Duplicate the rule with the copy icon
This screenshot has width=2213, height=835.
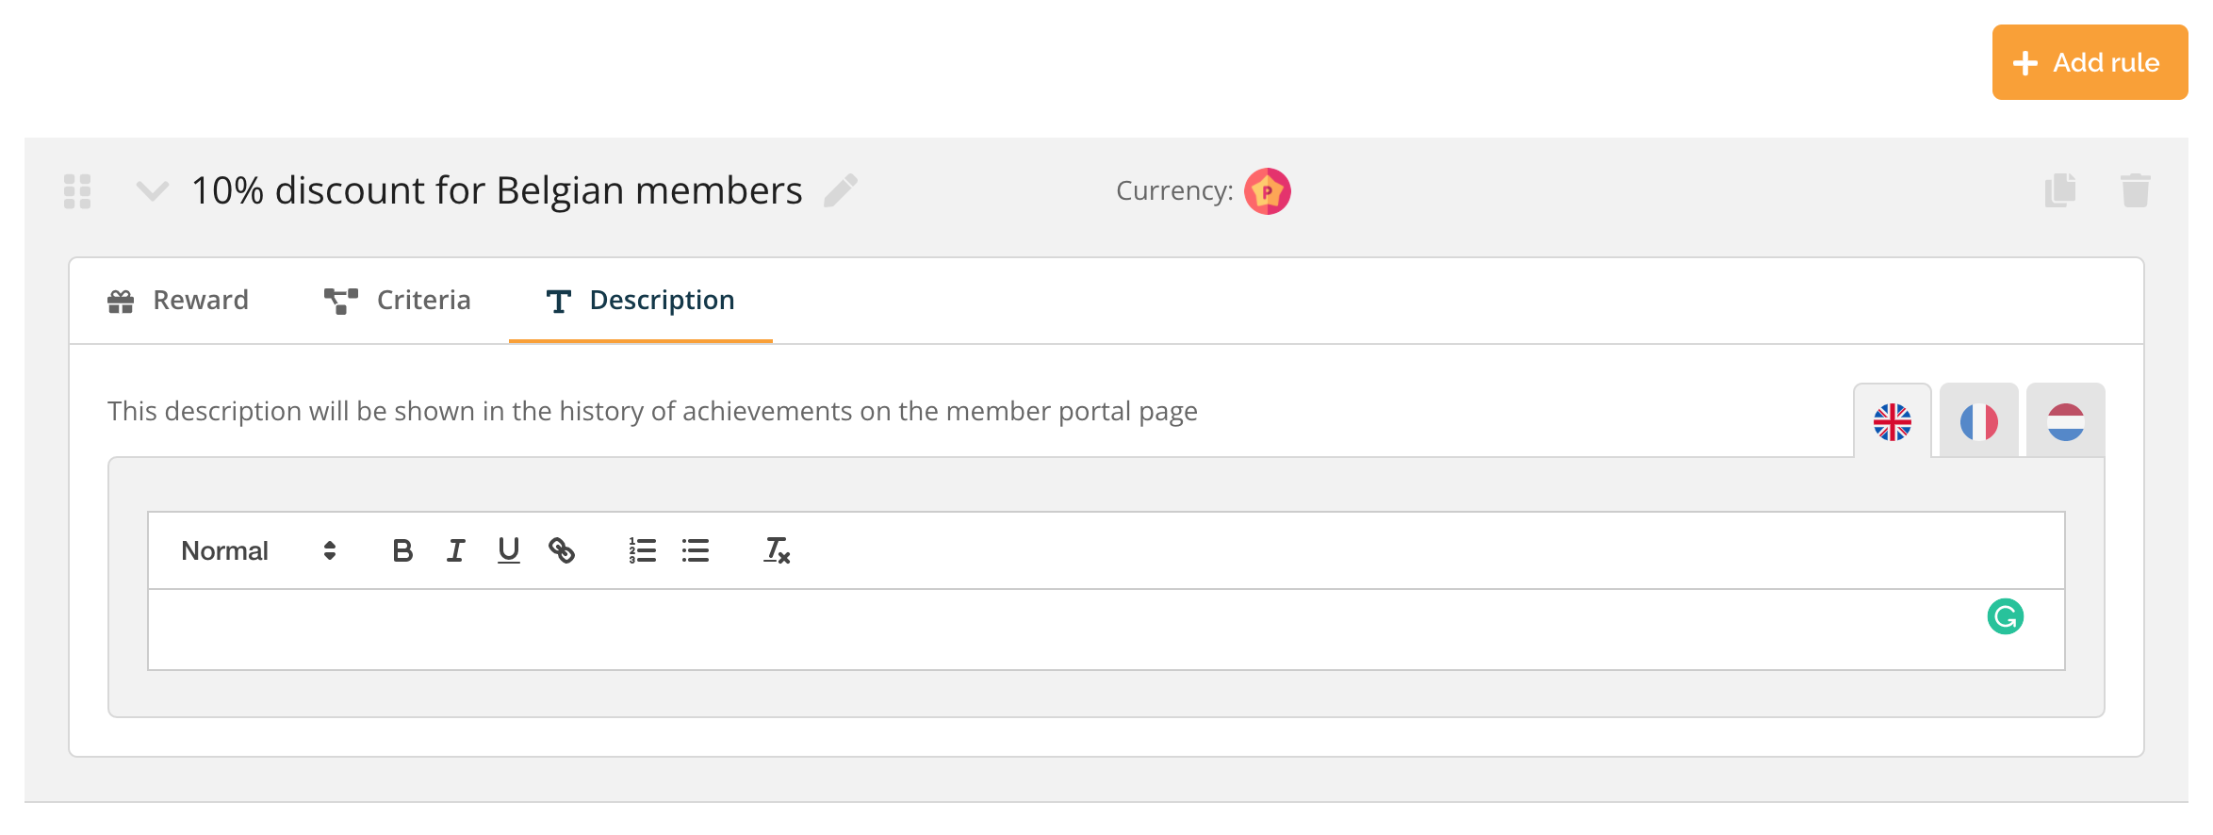tap(2060, 190)
